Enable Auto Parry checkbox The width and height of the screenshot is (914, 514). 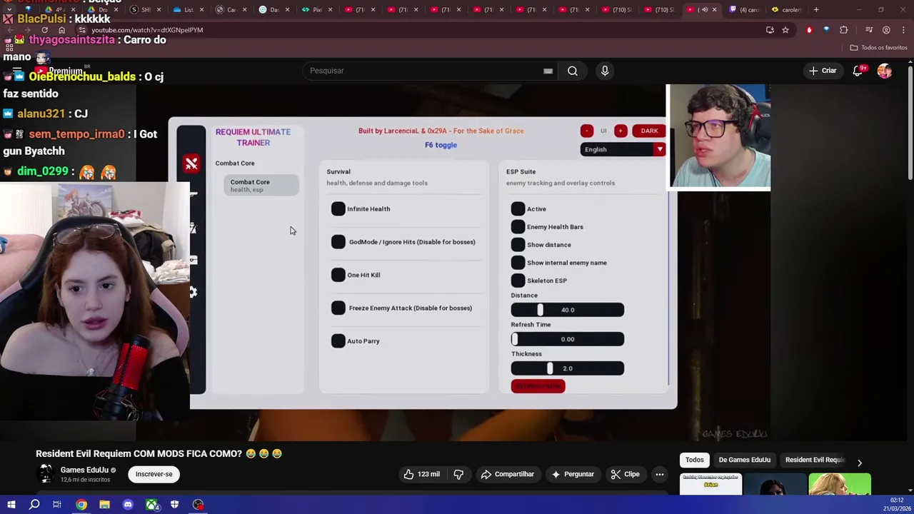pos(338,341)
